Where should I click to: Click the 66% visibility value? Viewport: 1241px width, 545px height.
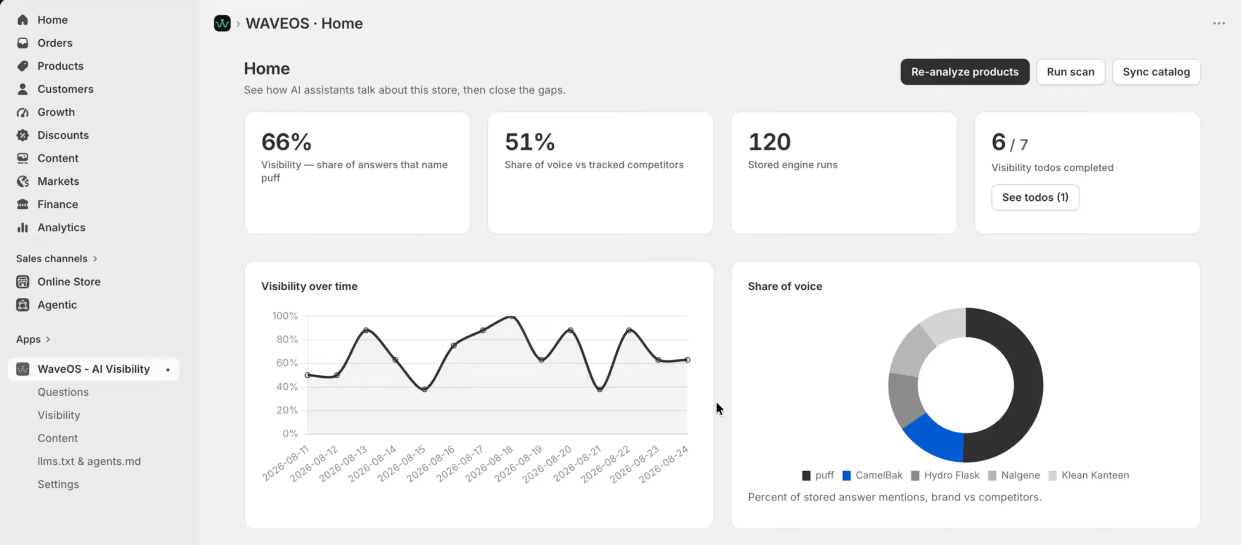click(x=286, y=142)
